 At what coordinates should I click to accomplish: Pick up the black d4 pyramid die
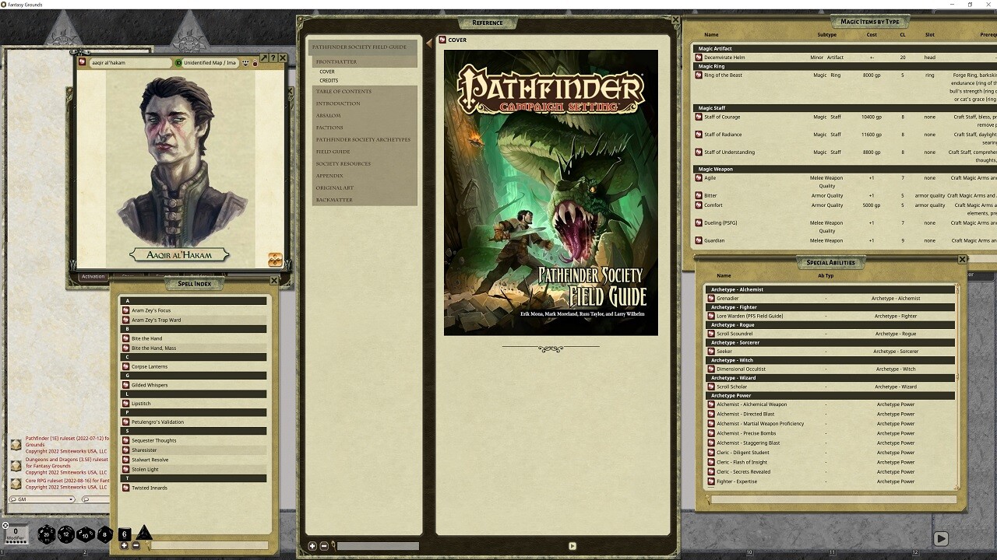(145, 533)
